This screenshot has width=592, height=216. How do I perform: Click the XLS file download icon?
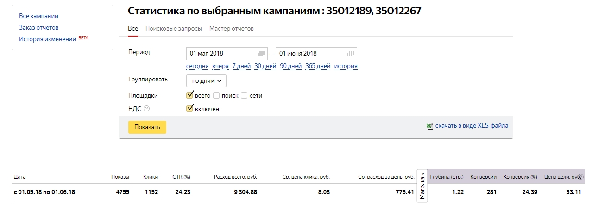click(x=430, y=126)
